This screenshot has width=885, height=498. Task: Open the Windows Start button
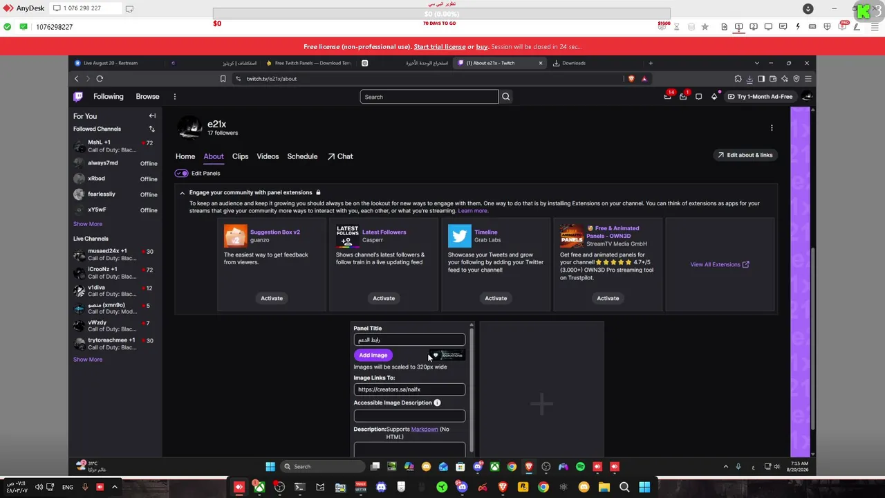[270, 467]
